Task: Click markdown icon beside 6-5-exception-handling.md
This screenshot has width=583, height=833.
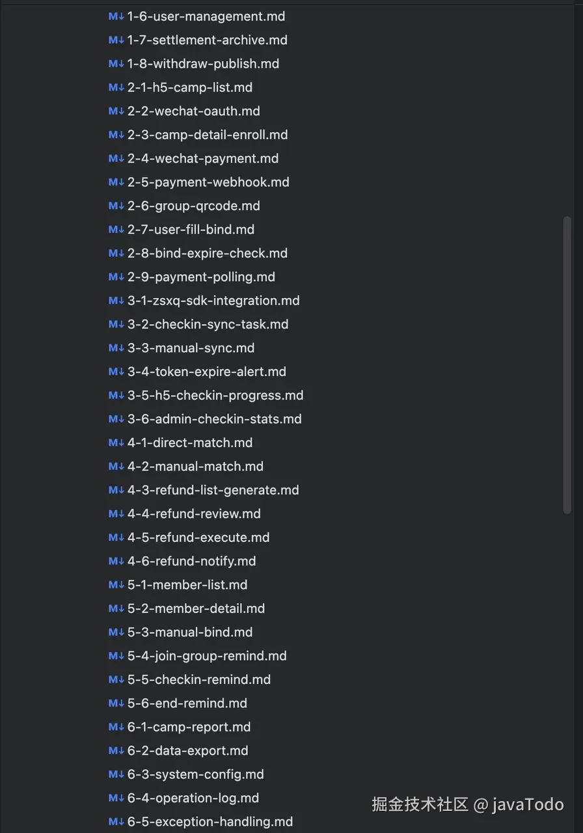Action: pos(116,821)
